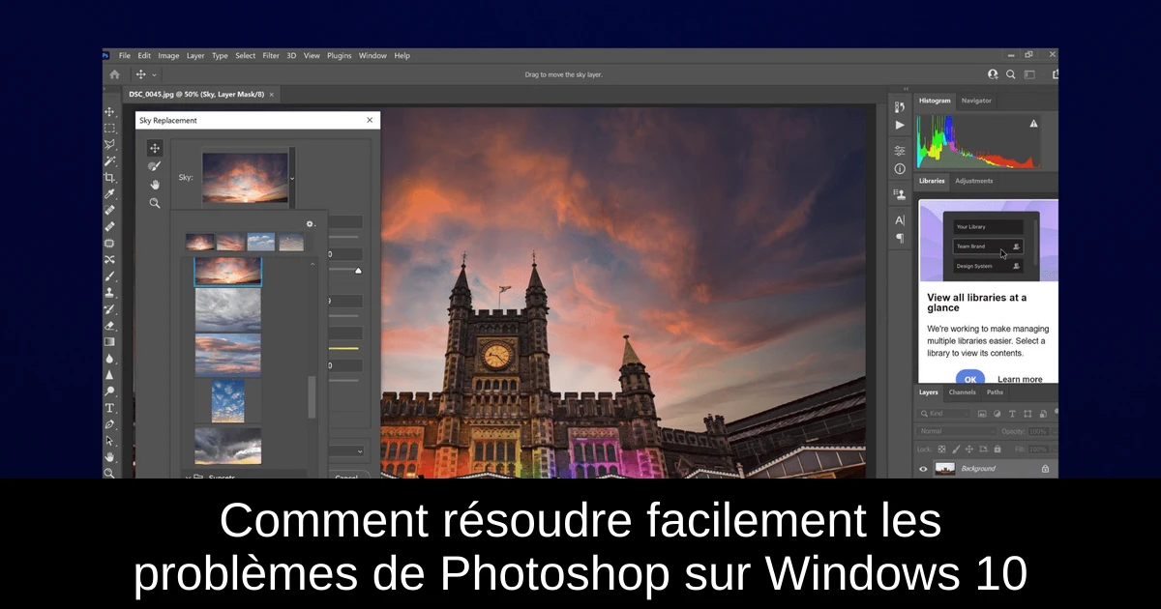Toggle the lock on Background layer
The height and width of the screenshot is (609, 1161).
(1045, 469)
